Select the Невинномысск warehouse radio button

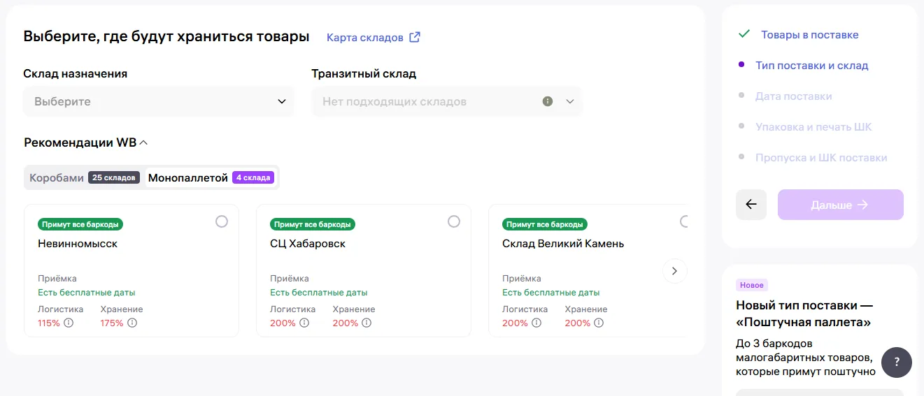[x=222, y=221]
